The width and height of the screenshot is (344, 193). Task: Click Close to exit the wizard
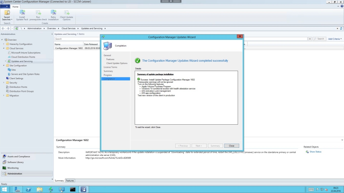click(231, 146)
